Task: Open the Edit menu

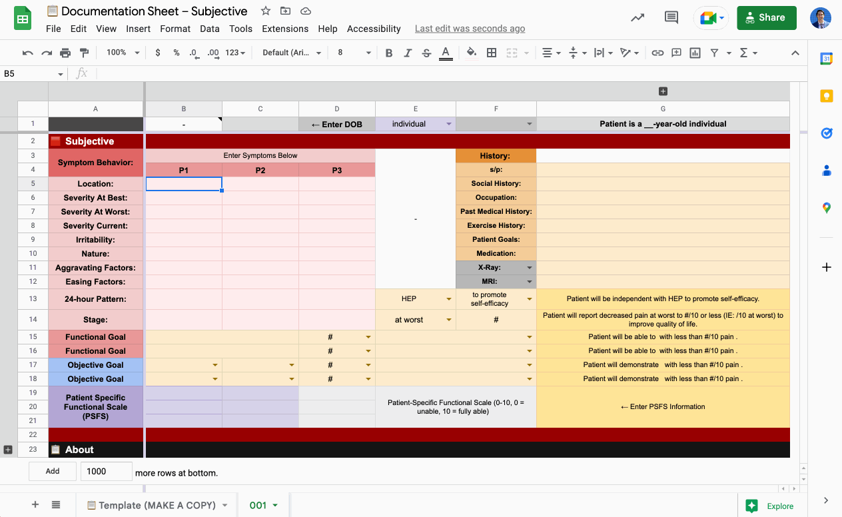Action: coord(79,29)
